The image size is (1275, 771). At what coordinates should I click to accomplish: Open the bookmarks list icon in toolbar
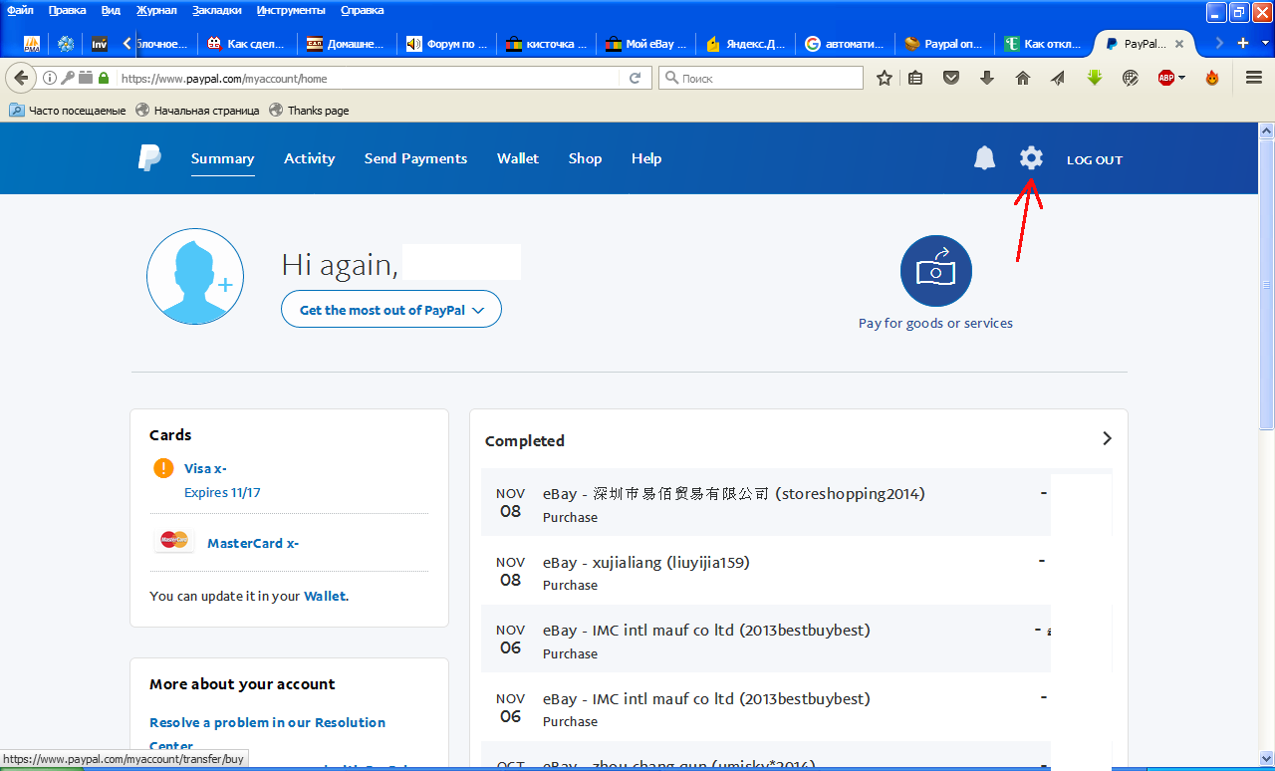(915, 78)
